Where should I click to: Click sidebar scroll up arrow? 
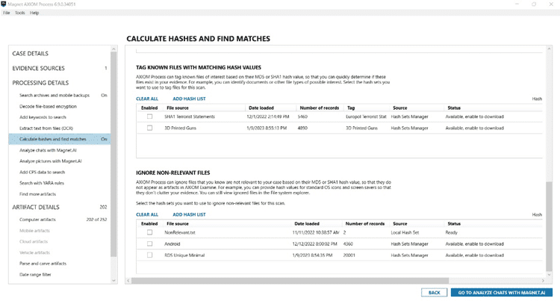pyautogui.click(x=113, y=49)
